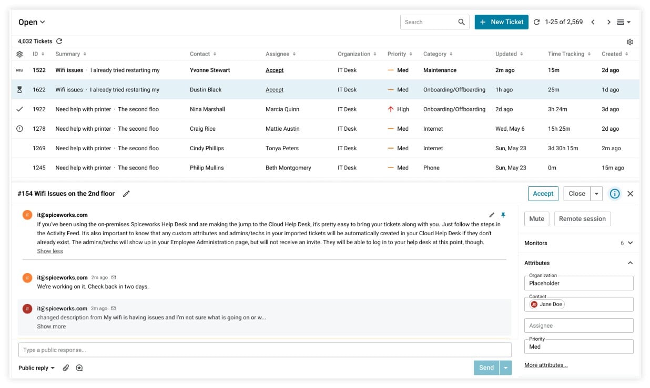Expand the Monitors section
Image resolution: width=650 pixels, height=388 pixels.
(630, 243)
